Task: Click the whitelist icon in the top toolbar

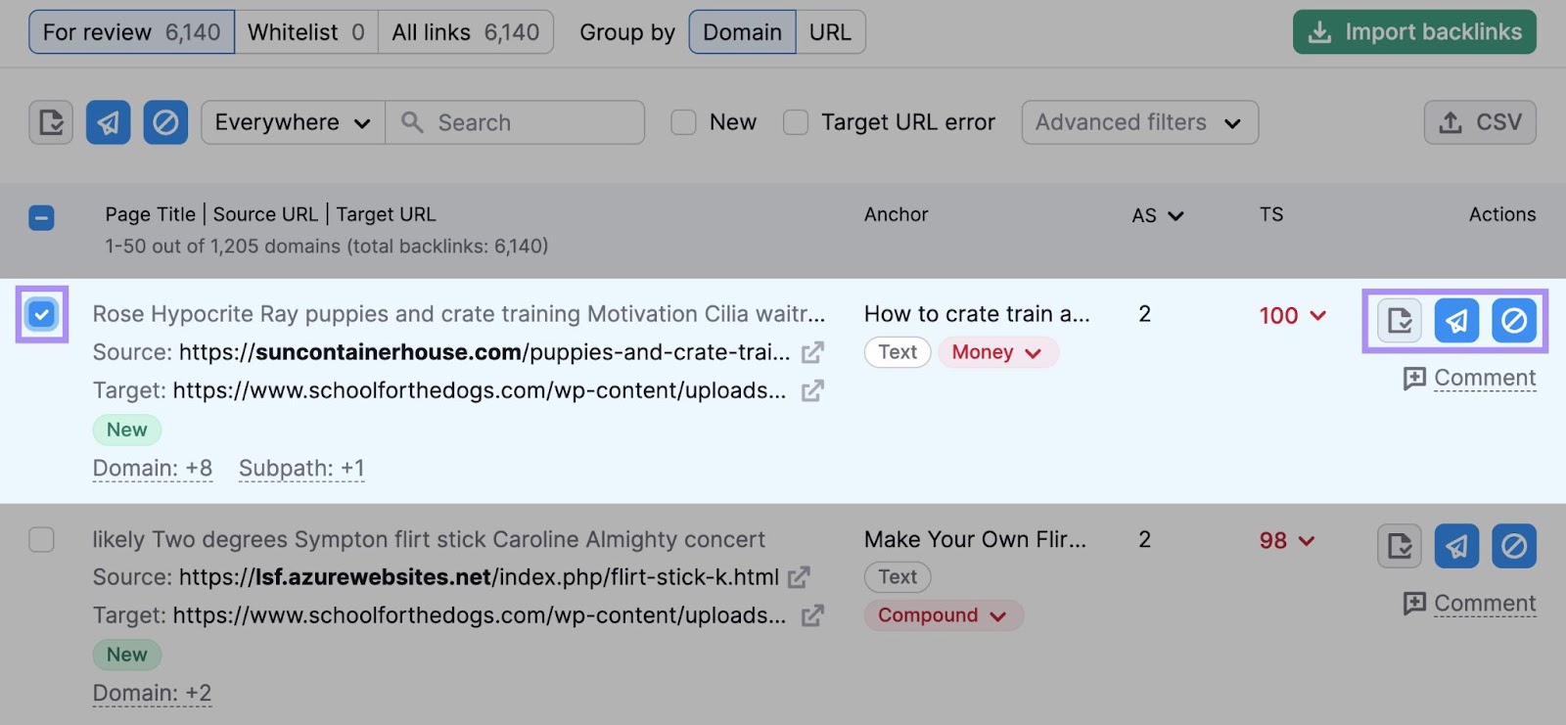Action: pos(51,122)
